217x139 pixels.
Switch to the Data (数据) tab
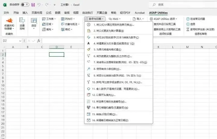(x=58, y=13)
